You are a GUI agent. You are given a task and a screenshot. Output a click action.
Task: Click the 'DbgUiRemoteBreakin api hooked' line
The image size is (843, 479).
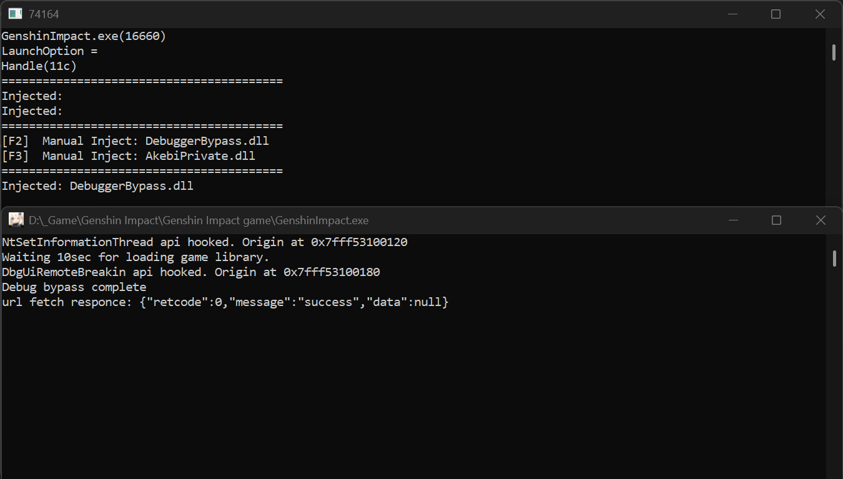click(x=191, y=272)
